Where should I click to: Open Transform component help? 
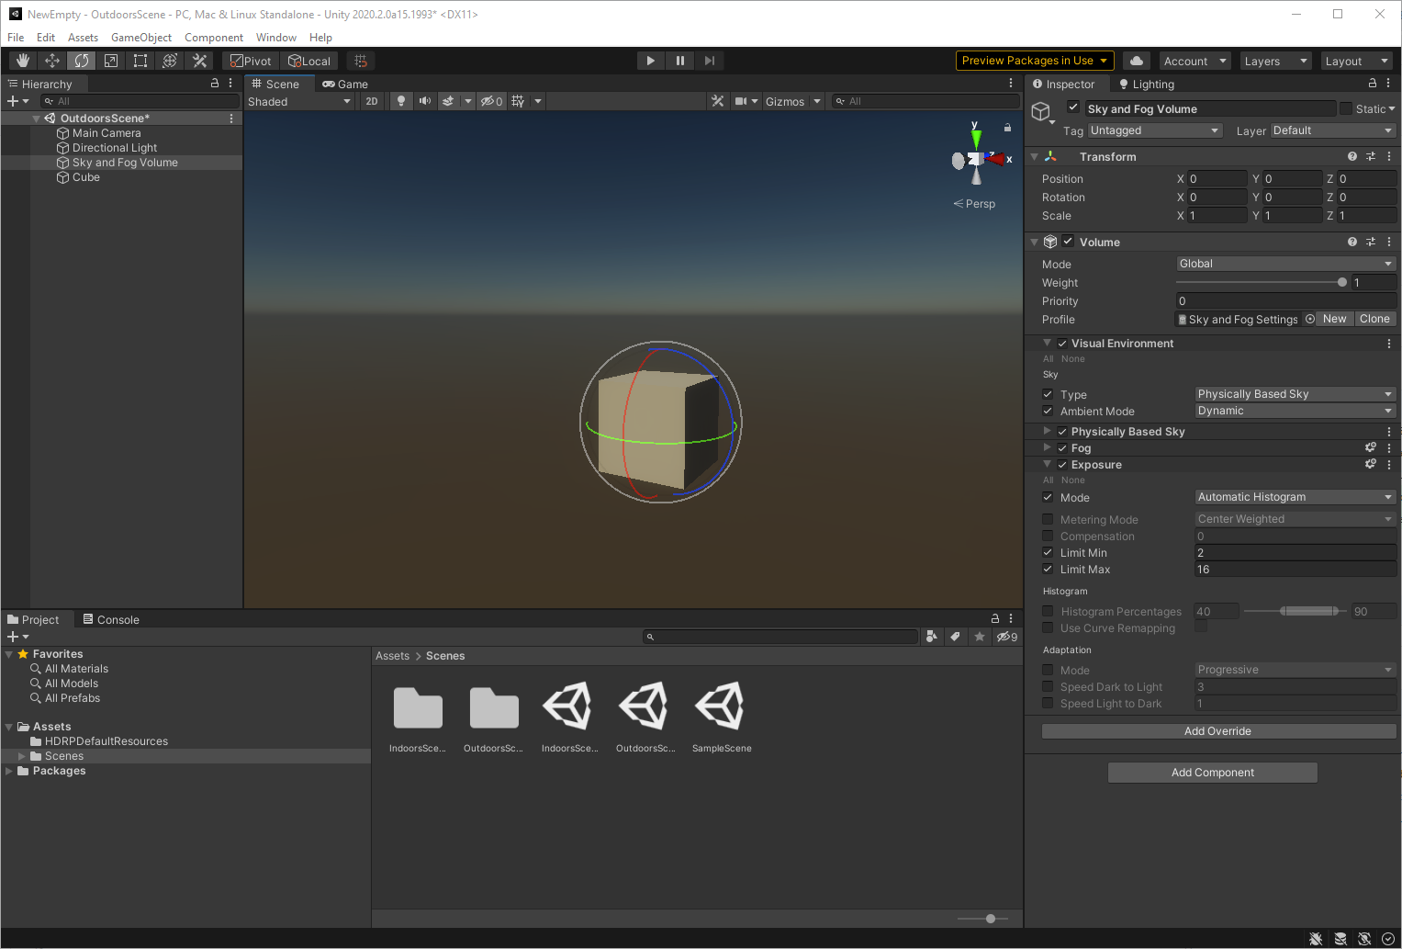[x=1352, y=156]
